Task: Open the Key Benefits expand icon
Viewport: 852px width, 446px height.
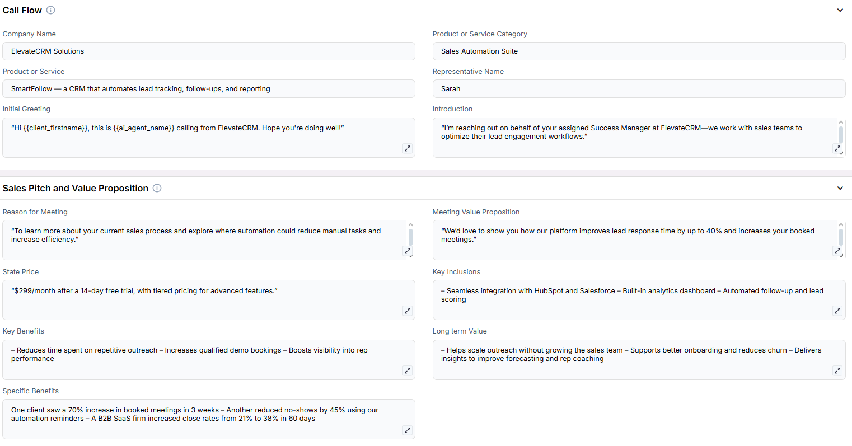Action: 408,370
